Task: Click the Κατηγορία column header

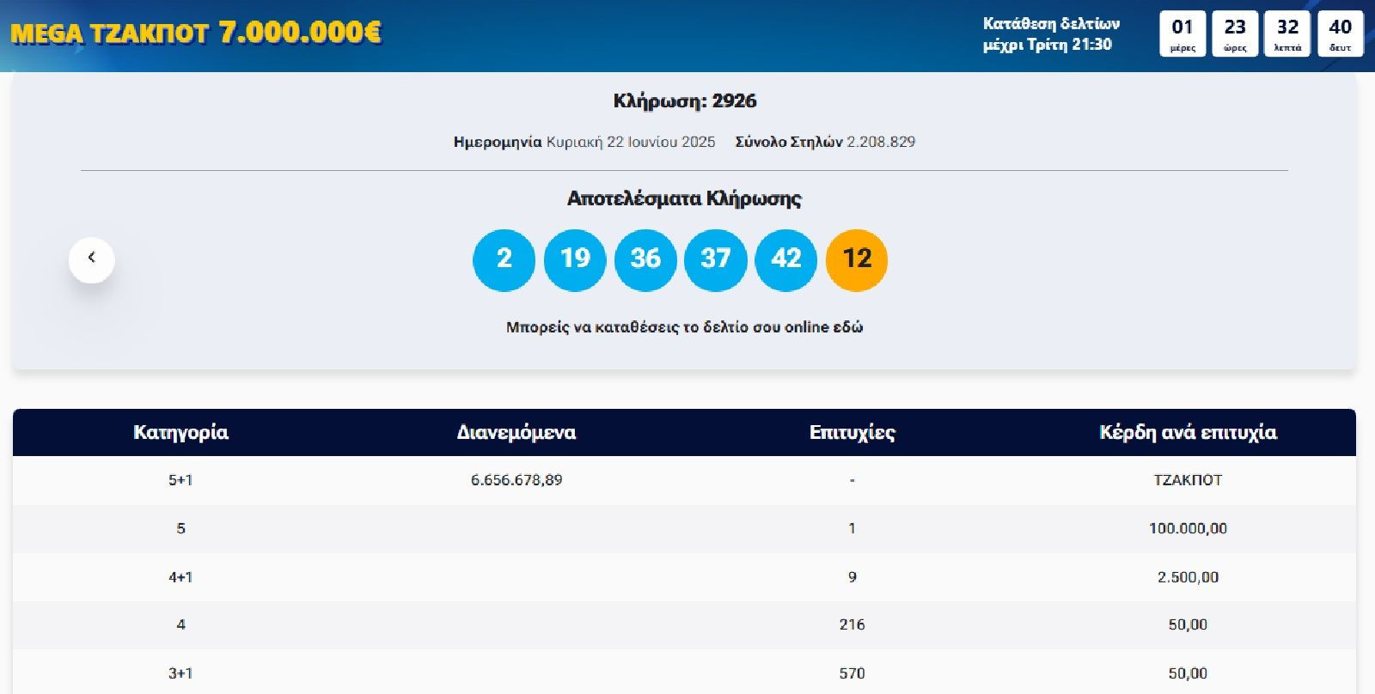Action: (x=180, y=432)
